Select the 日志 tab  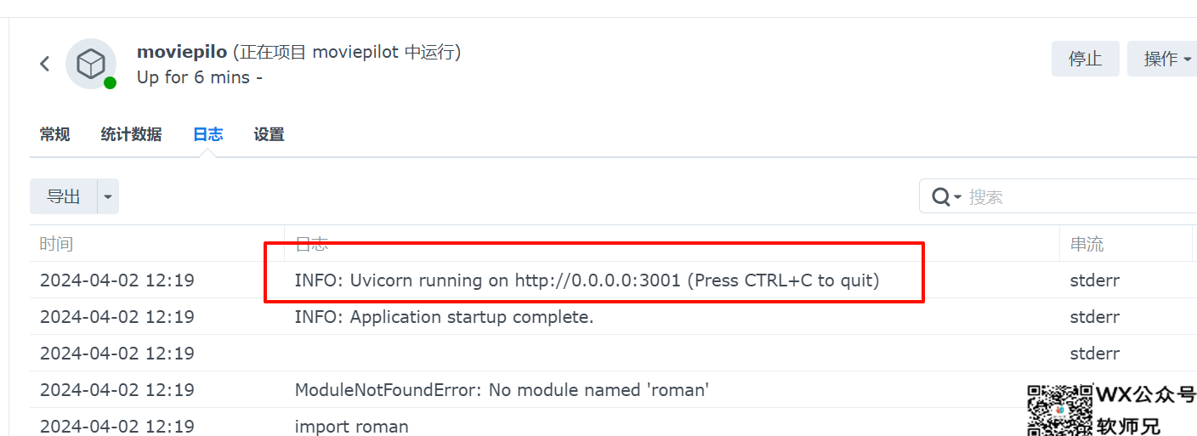pos(208,134)
